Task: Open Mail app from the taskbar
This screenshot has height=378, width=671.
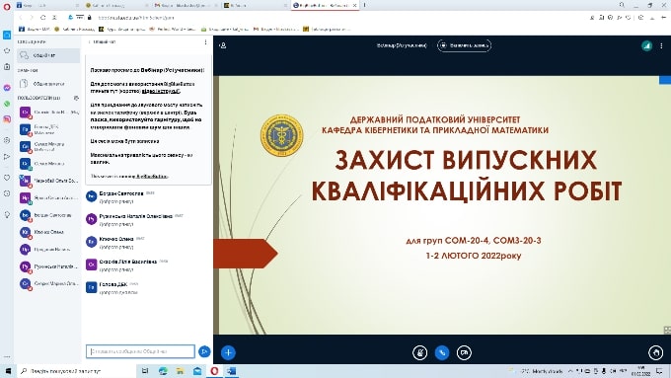Action: 197,371
